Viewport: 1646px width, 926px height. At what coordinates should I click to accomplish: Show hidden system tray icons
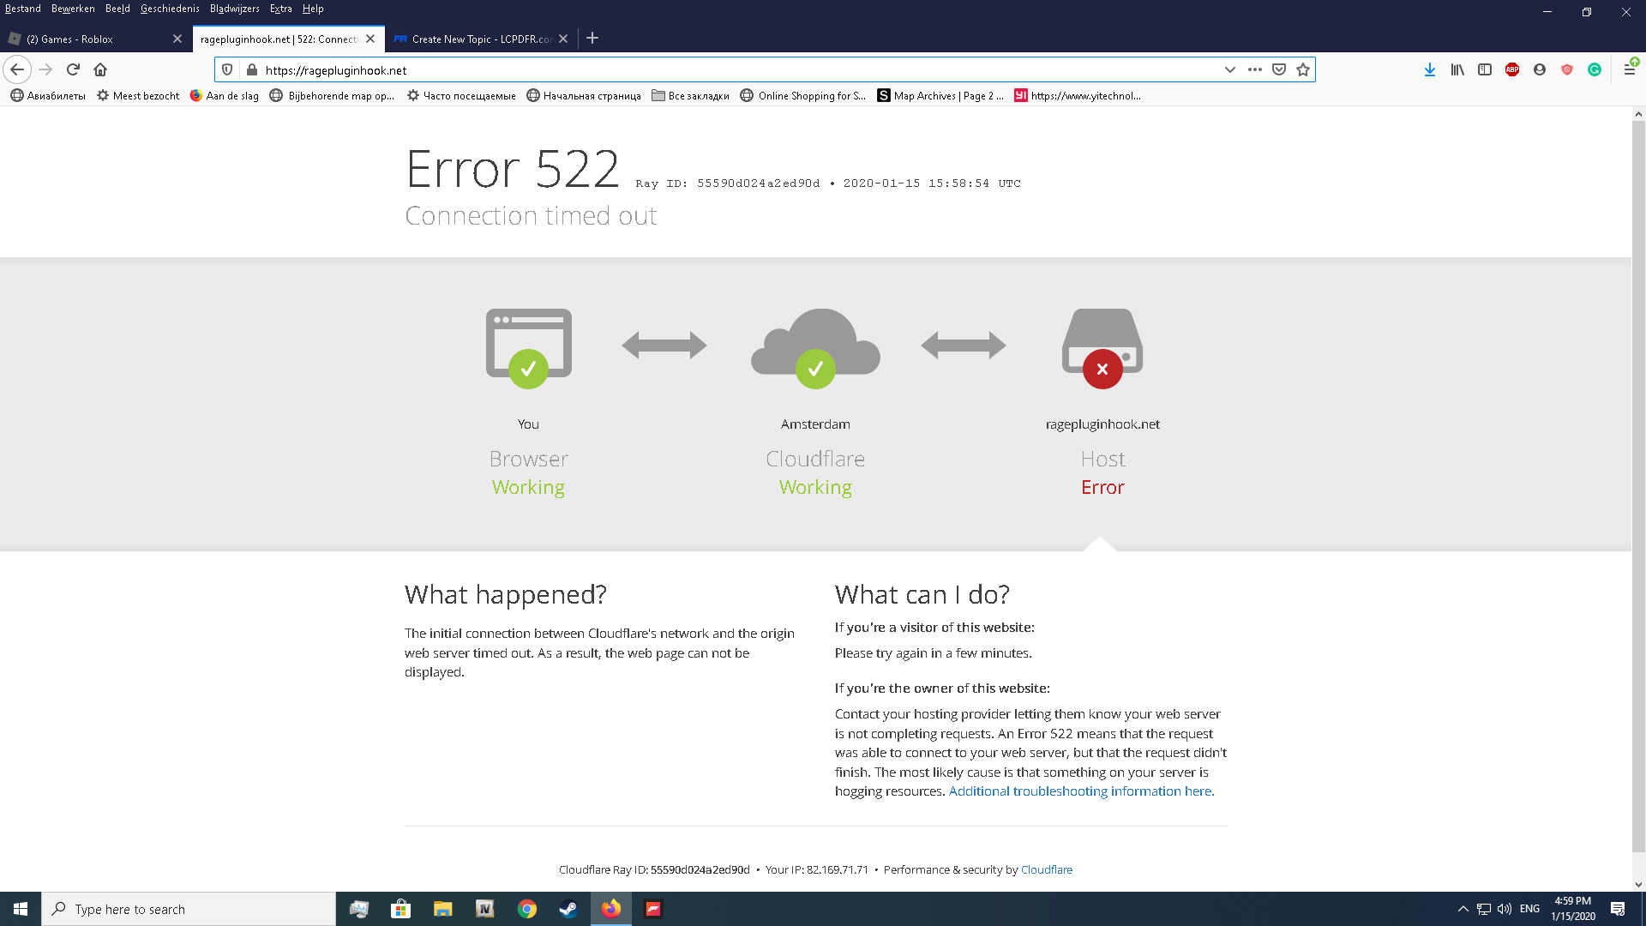pos(1463,909)
